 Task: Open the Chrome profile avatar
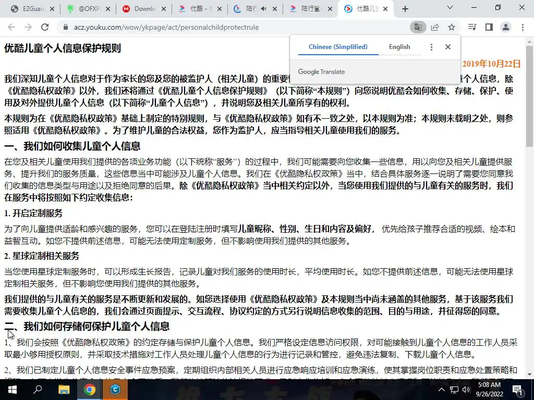tap(506, 27)
